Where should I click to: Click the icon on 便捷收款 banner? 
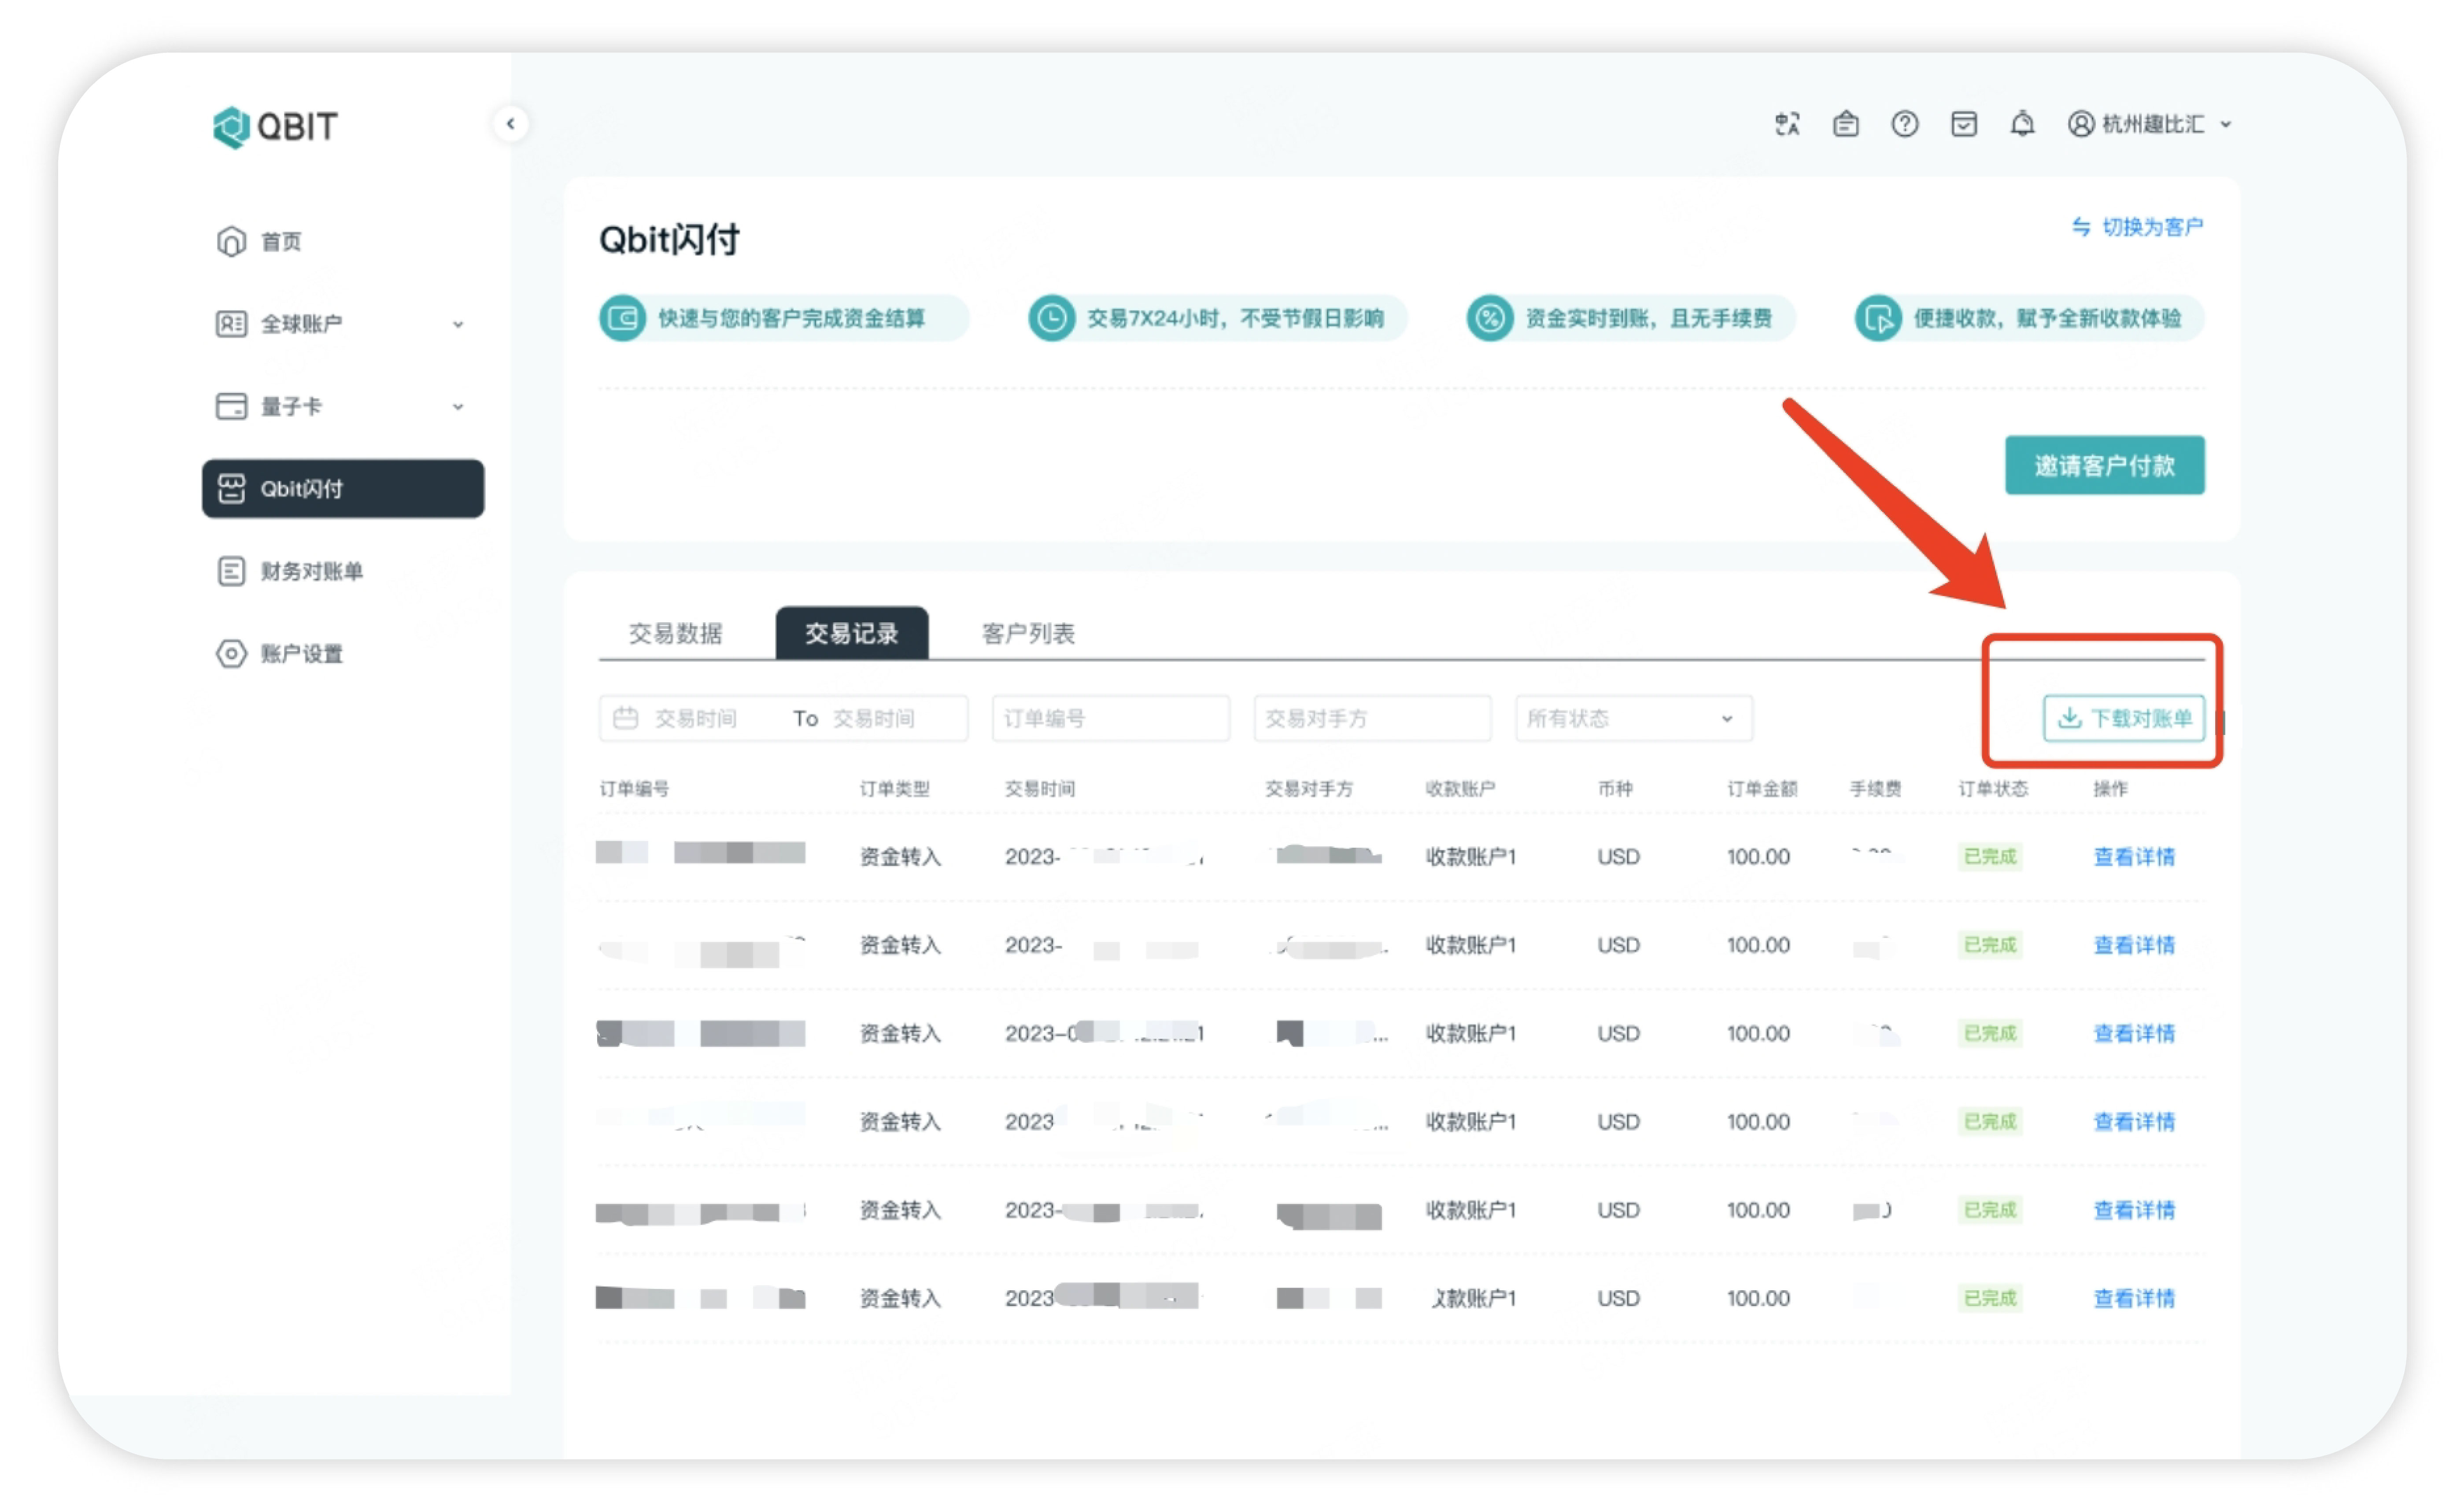pos(1880,318)
